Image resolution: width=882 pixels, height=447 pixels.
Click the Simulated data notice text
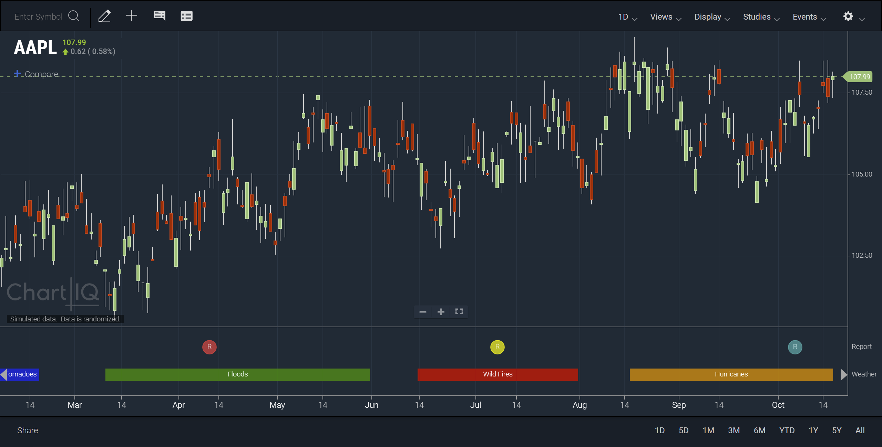click(65, 319)
